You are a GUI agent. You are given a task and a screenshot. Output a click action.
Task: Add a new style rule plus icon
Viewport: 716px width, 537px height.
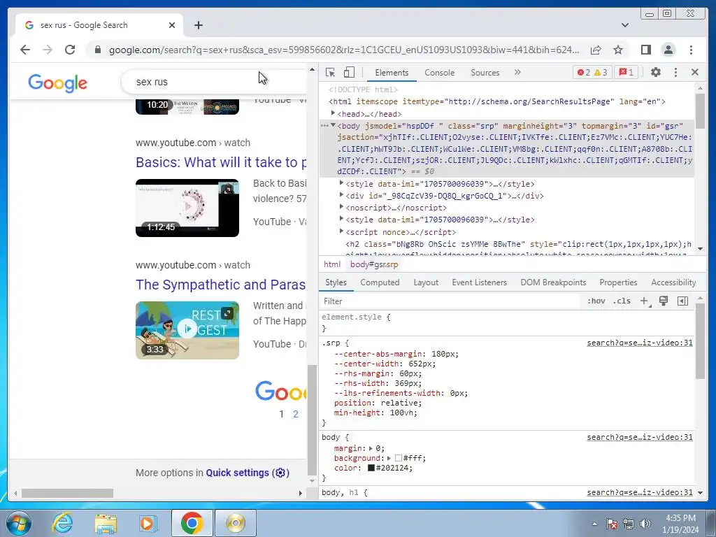point(645,301)
